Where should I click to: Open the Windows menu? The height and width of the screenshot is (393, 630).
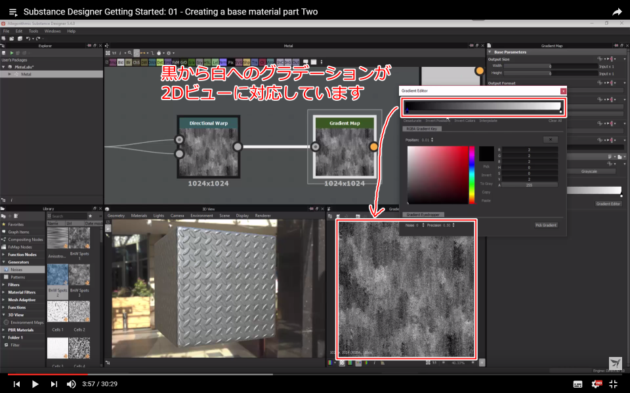52,31
